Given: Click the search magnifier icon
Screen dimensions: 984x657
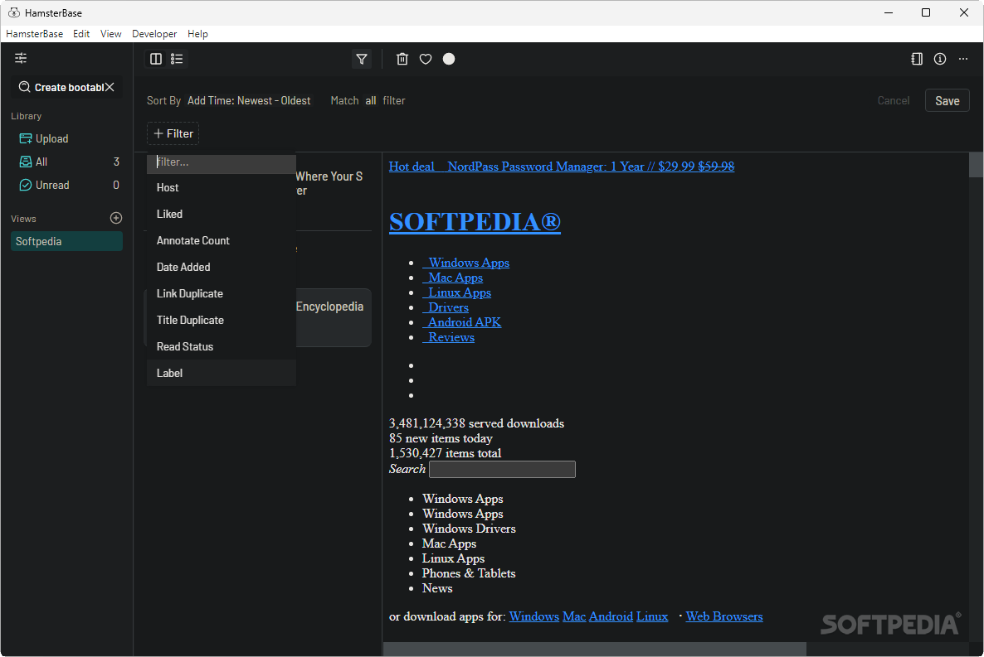Looking at the screenshot, I should pyautogui.click(x=24, y=87).
